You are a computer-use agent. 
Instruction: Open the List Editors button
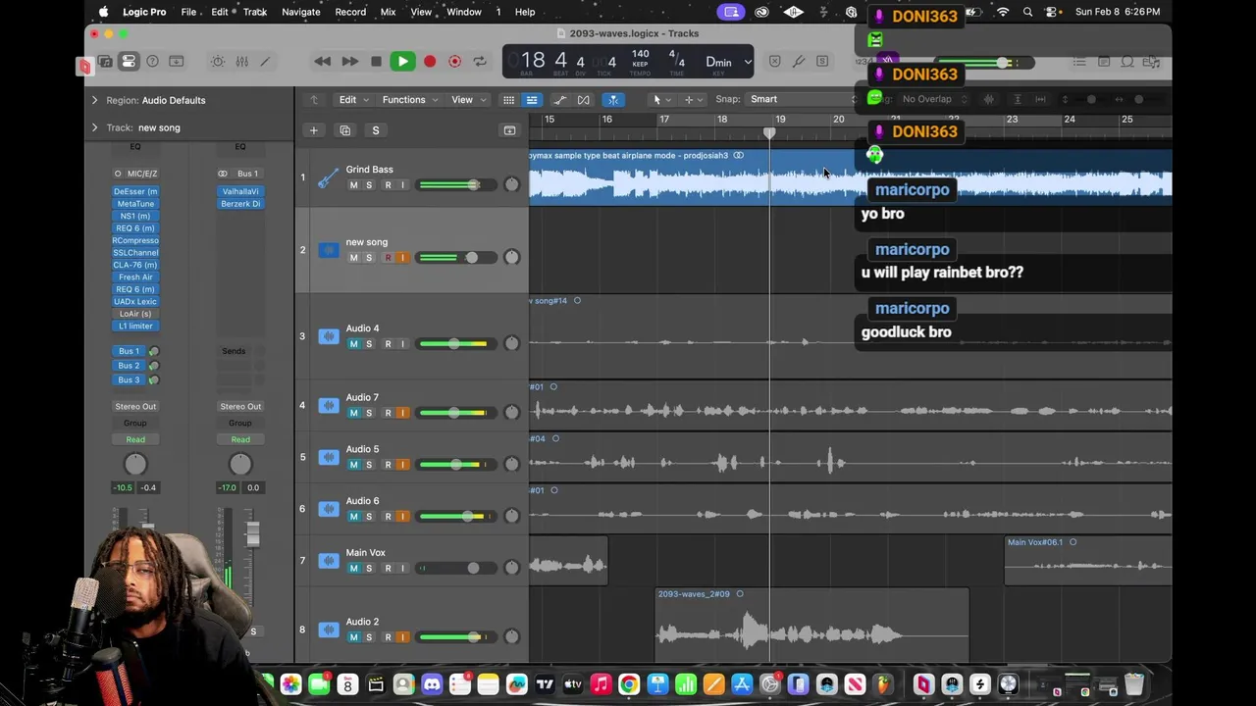click(x=1079, y=62)
